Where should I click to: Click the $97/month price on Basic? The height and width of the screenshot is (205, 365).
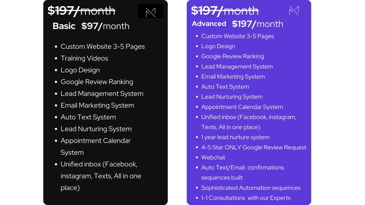105,26
